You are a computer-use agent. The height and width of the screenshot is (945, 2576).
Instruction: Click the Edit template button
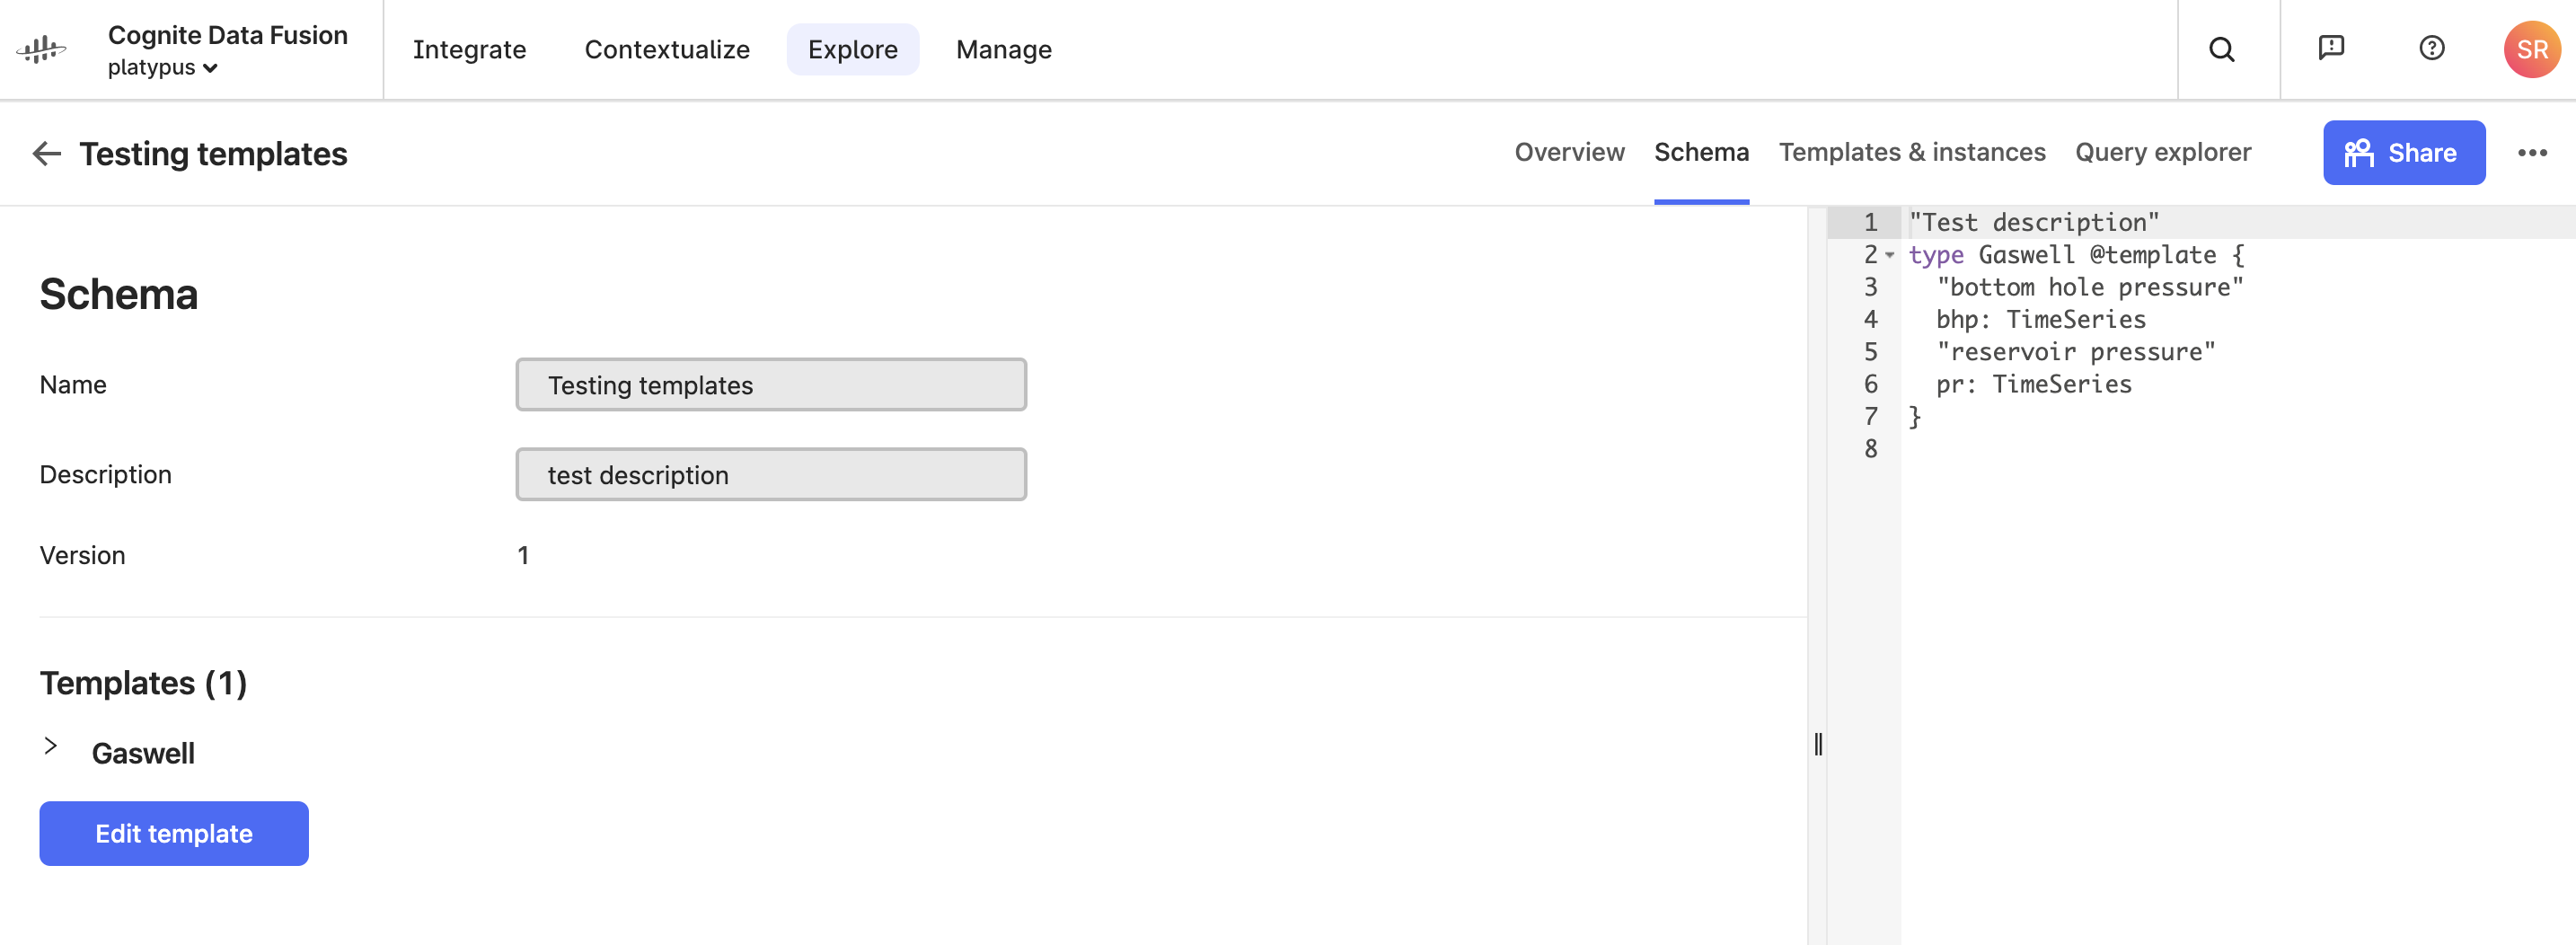click(x=174, y=834)
